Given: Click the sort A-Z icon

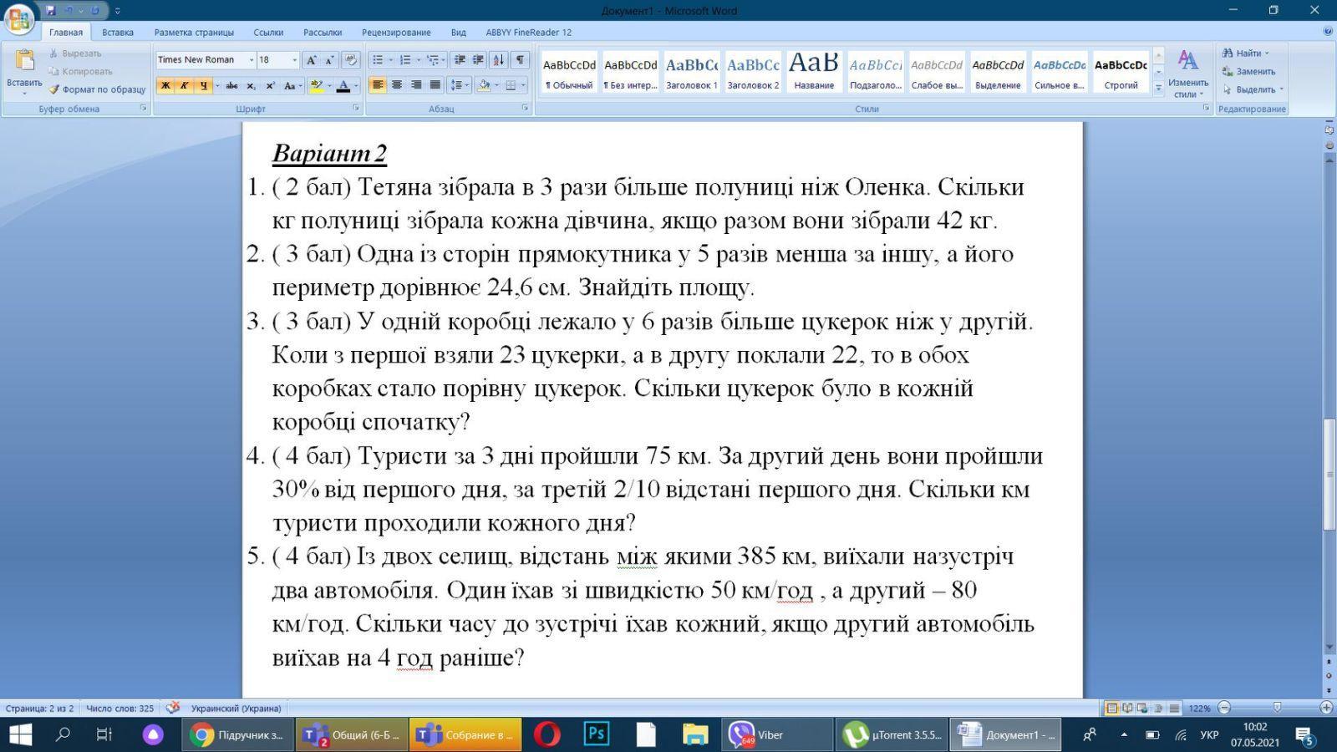Looking at the screenshot, I should click(x=498, y=60).
